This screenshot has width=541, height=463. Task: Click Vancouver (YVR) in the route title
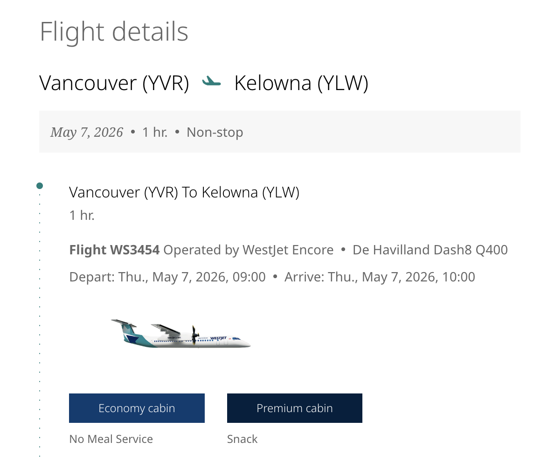pyautogui.click(x=114, y=83)
